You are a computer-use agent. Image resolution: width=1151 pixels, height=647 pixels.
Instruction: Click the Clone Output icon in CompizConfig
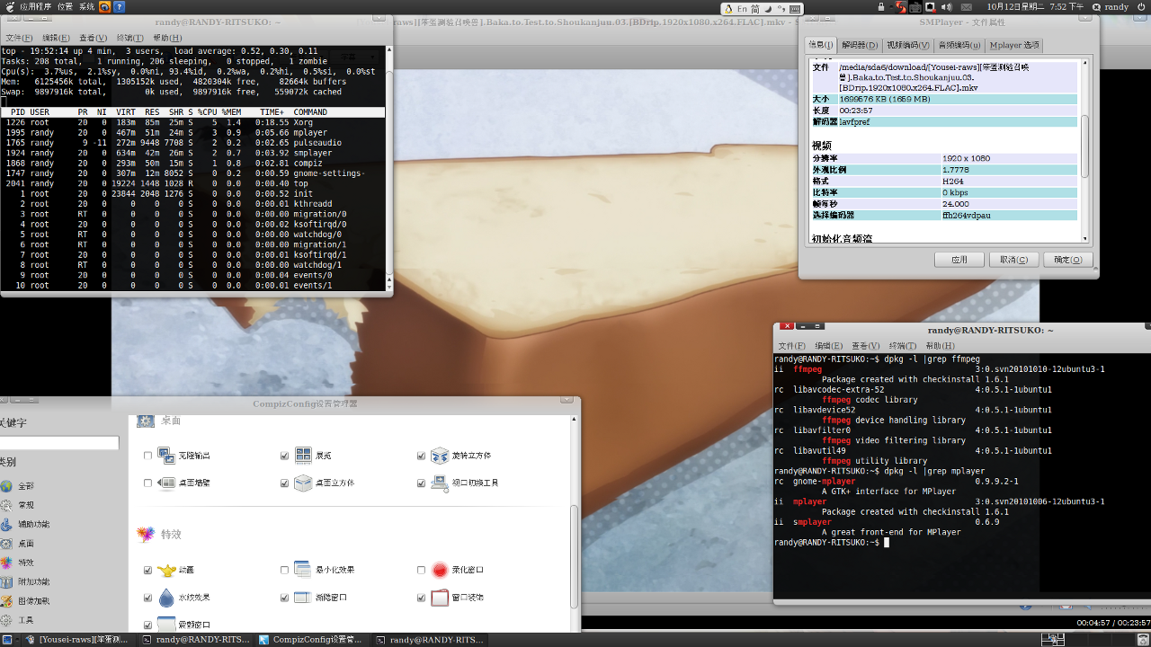166,456
